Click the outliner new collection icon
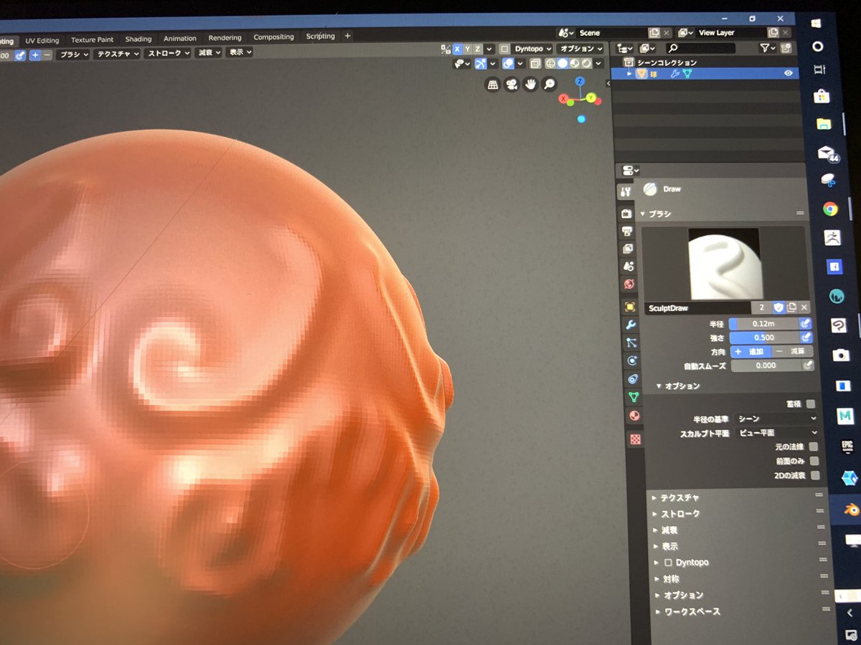Viewport: 861px width, 645px height. click(x=786, y=48)
